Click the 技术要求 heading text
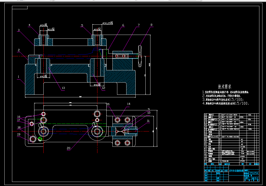 click(x=225, y=87)
